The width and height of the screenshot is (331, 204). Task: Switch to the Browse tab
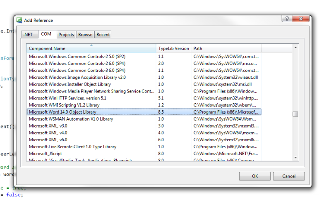[85, 35]
